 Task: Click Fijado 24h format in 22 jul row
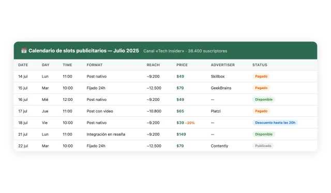coord(96,146)
